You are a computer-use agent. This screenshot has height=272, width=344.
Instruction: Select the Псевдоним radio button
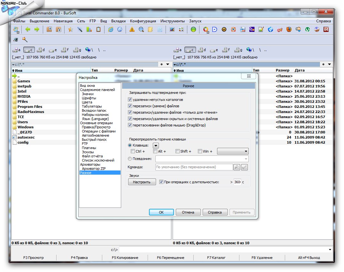pos(130,159)
